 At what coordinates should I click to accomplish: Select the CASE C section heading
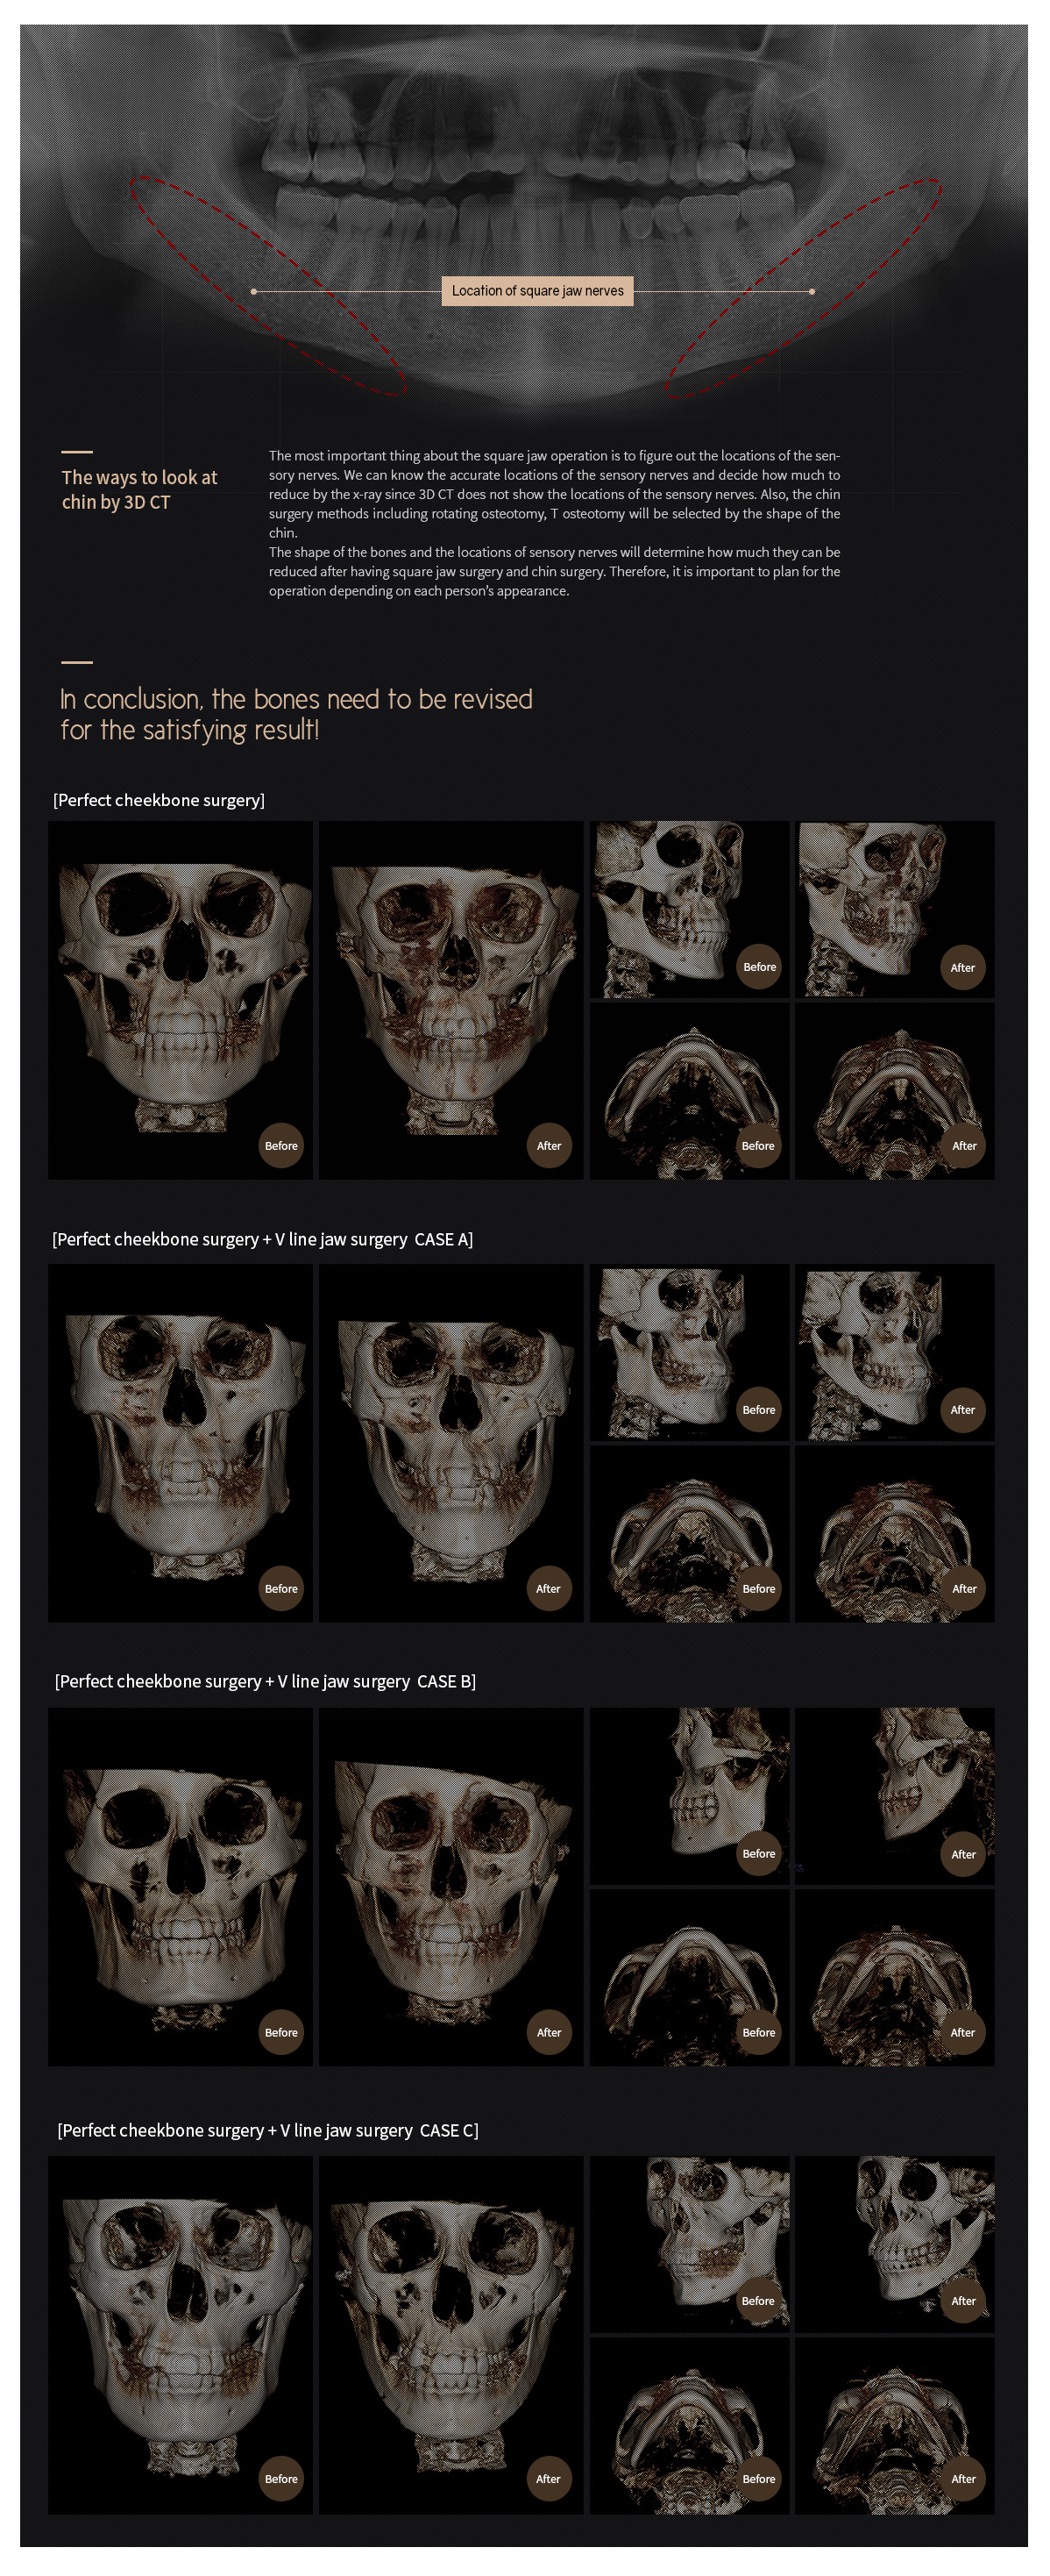[x=267, y=2130]
